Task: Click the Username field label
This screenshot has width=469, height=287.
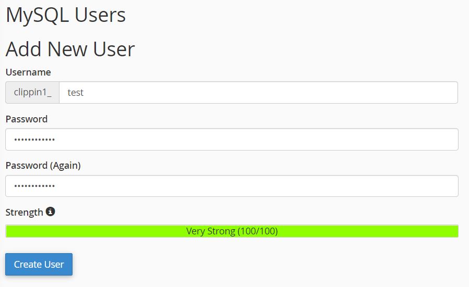Action: [x=28, y=72]
